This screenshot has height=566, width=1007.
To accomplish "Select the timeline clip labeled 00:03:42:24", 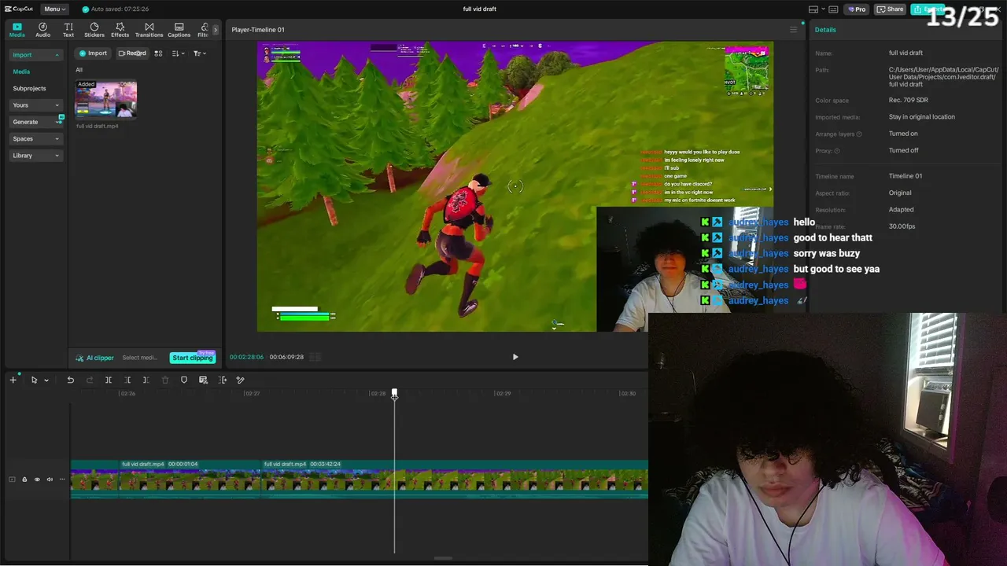I will point(455,480).
